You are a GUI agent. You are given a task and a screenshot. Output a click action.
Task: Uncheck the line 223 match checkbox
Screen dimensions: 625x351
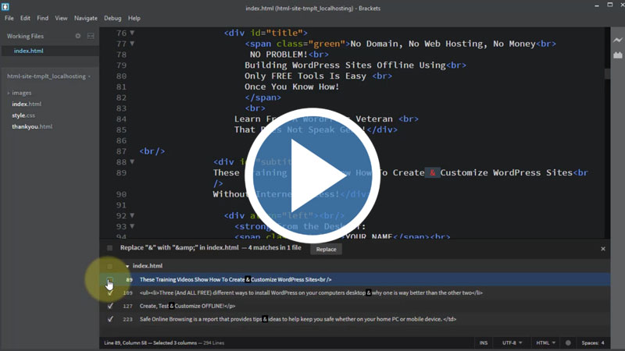tap(110, 319)
